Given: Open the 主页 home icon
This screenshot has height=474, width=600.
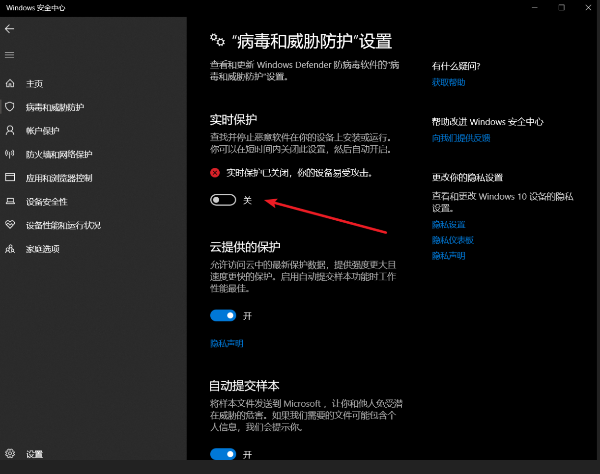Looking at the screenshot, I should 10,83.
